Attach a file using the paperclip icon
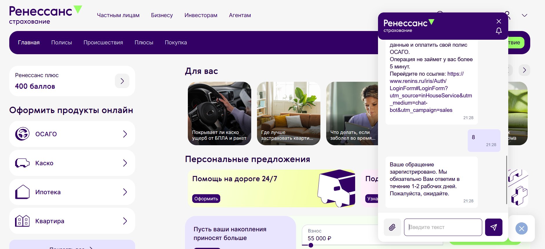This screenshot has width=545, height=249. pos(392,227)
